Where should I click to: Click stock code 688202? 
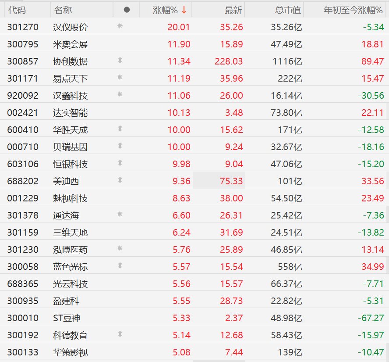coord(23,181)
